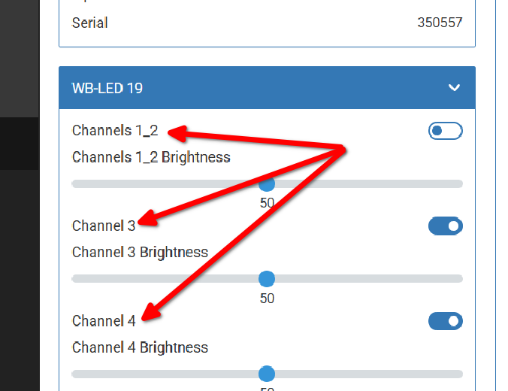Click the Channels 1_2 Brightness slider handle

tap(267, 183)
